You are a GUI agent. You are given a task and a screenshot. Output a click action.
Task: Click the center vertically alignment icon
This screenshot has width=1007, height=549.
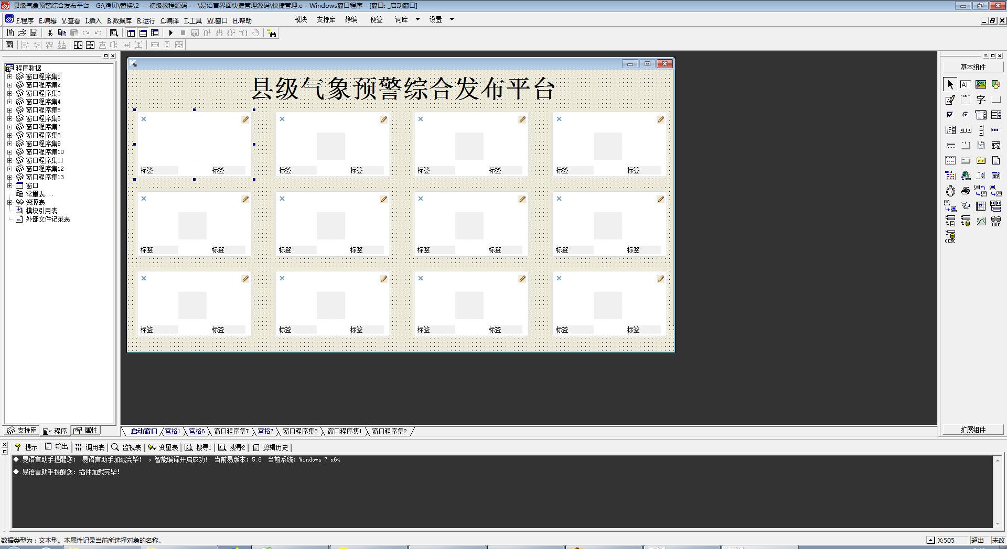click(x=90, y=45)
